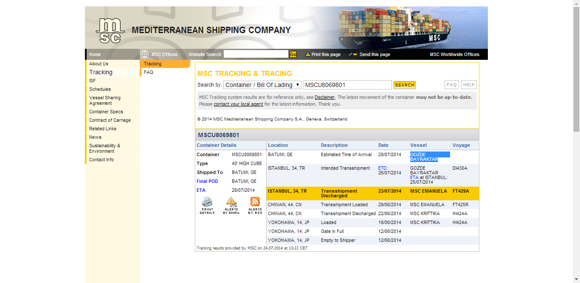This screenshot has width=580, height=283.
Task: Click the printer icon next to Print this page
Action: coord(308,54)
